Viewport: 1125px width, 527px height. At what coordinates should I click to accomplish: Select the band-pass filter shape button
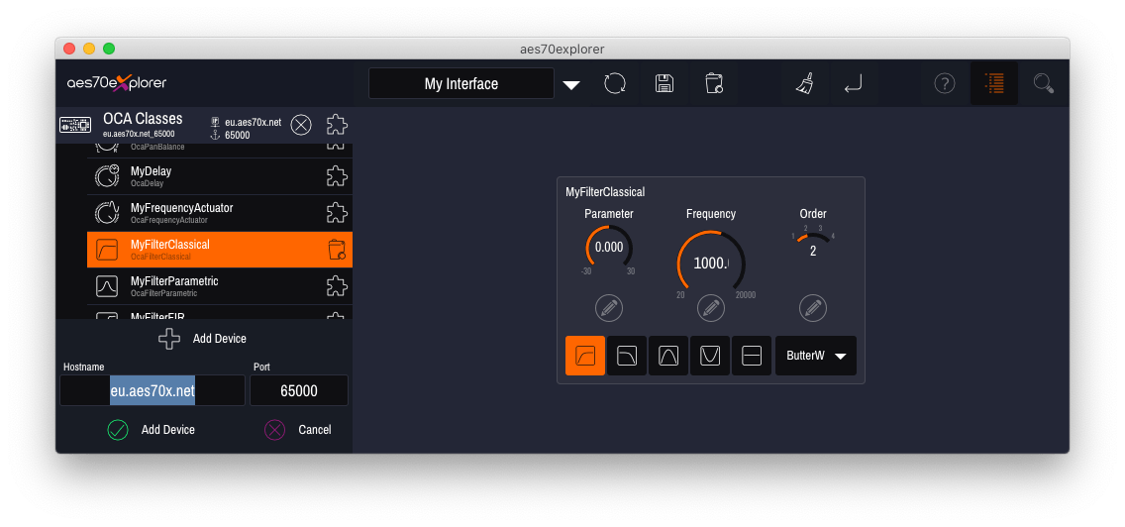point(668,356)
